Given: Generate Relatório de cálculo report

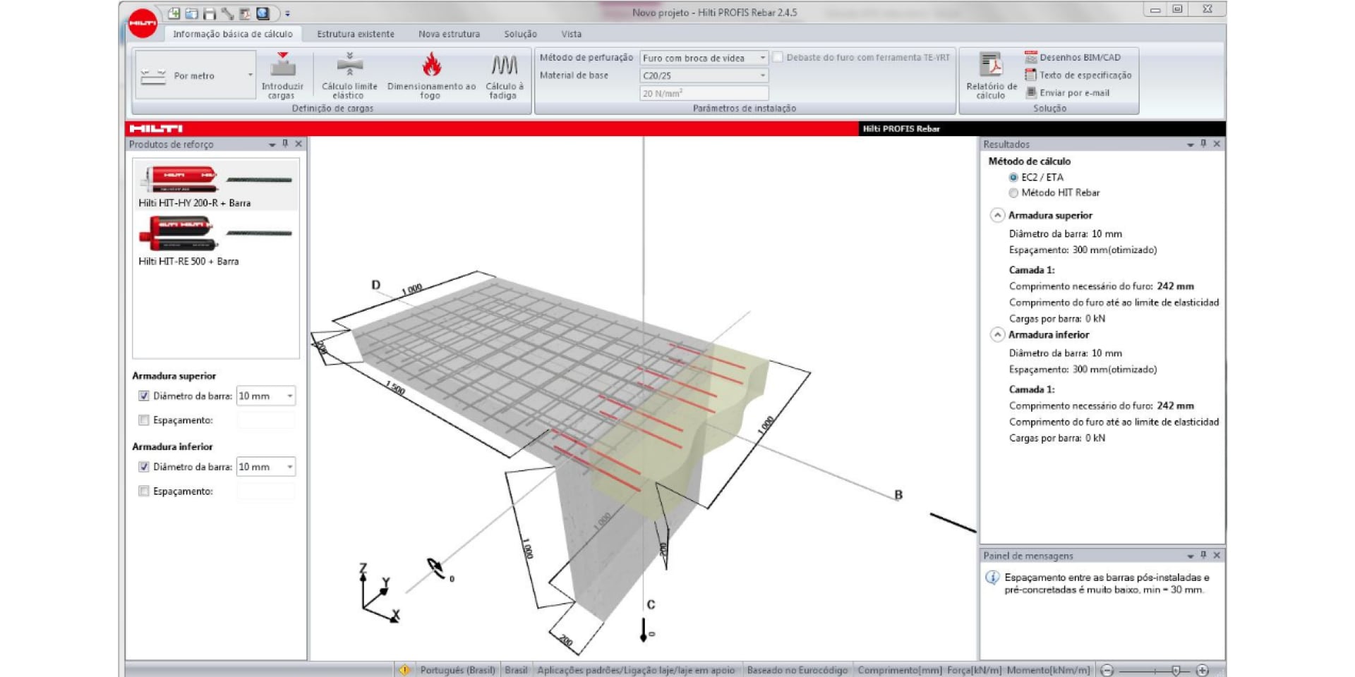Looking at the screenshot, I should point(992,75).
